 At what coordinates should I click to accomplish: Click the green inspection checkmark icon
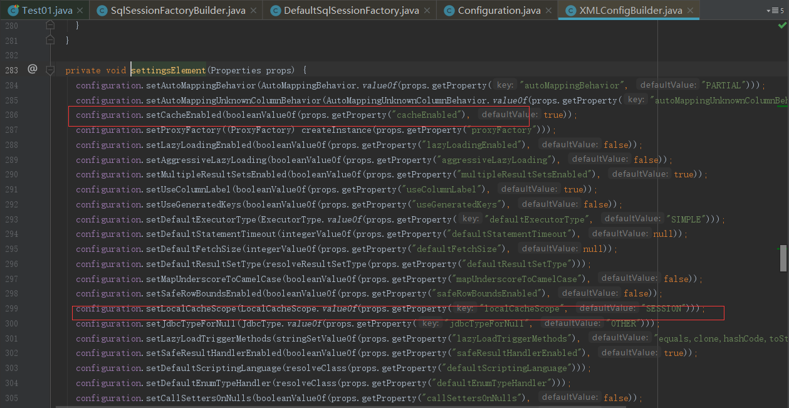[x=782, y=26]
